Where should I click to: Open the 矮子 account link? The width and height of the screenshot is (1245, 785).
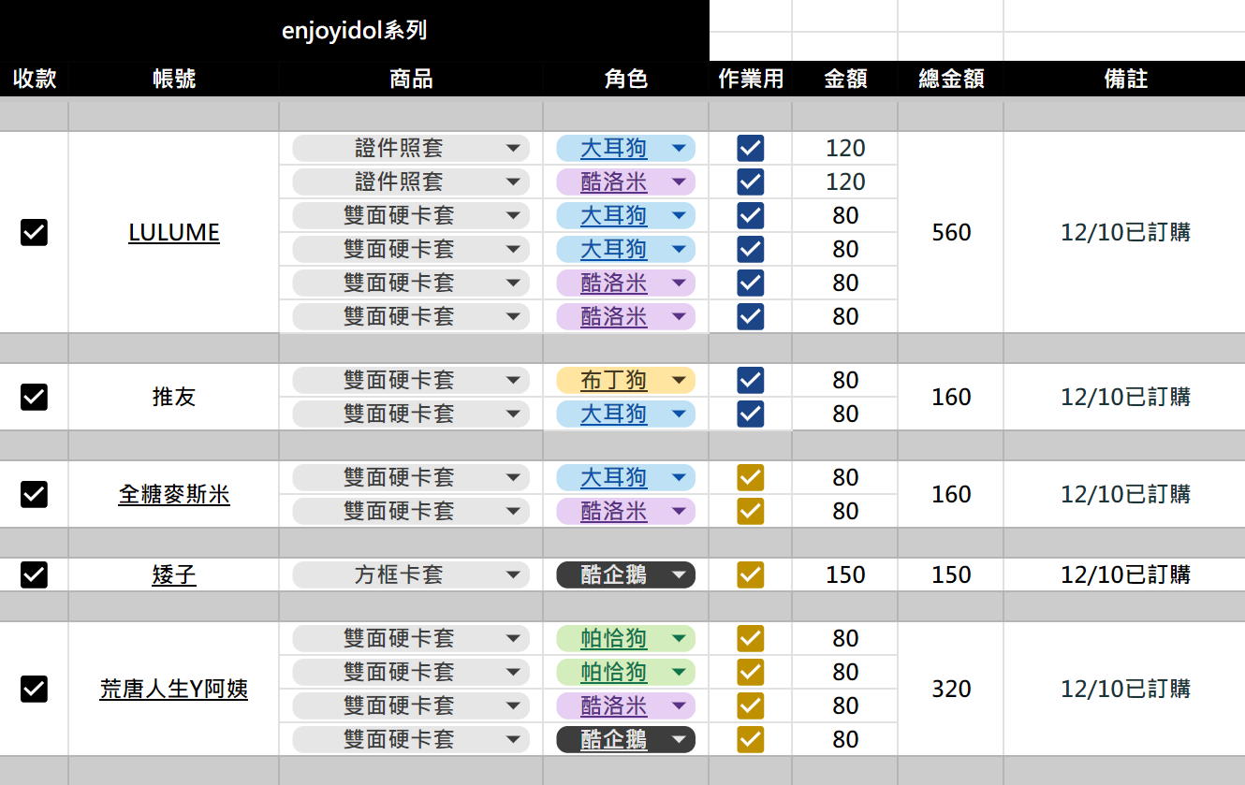click(174, 574)
